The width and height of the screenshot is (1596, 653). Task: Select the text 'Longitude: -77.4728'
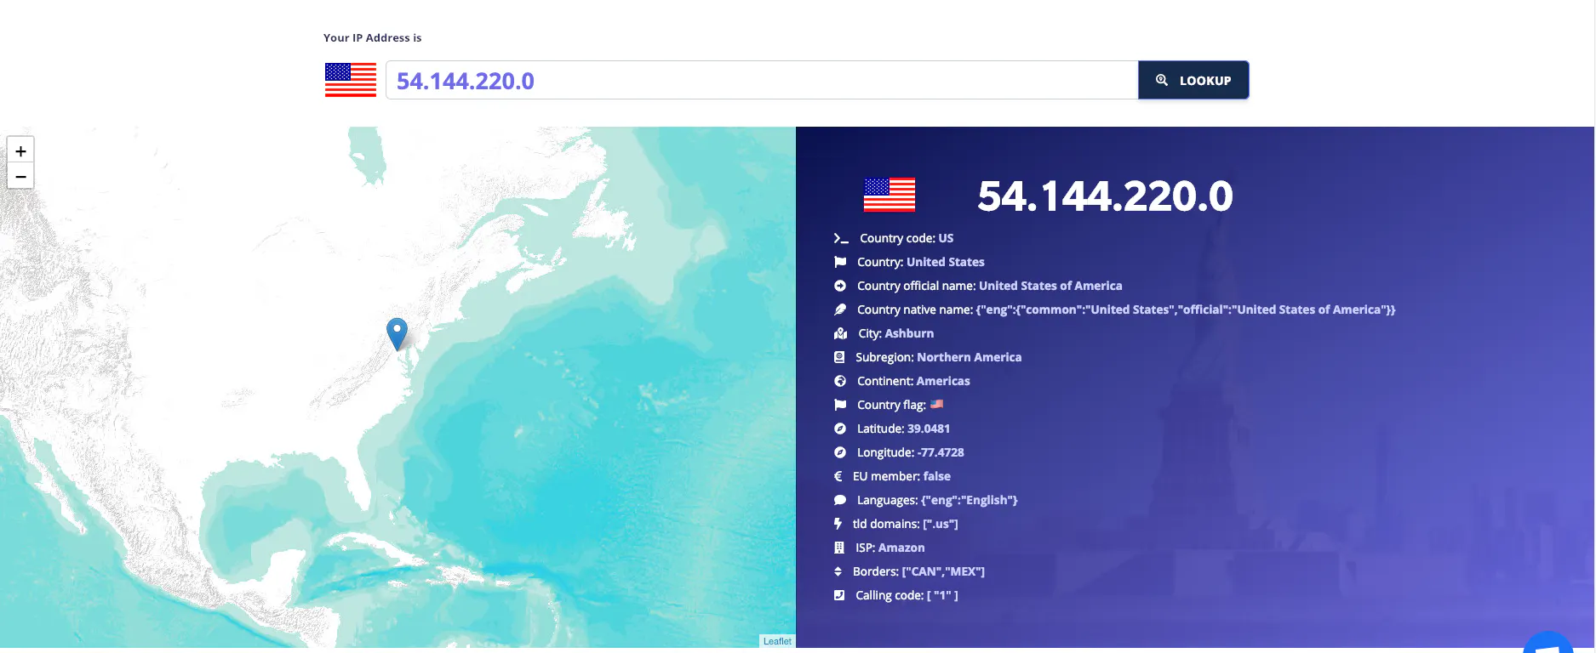[911, 452]
